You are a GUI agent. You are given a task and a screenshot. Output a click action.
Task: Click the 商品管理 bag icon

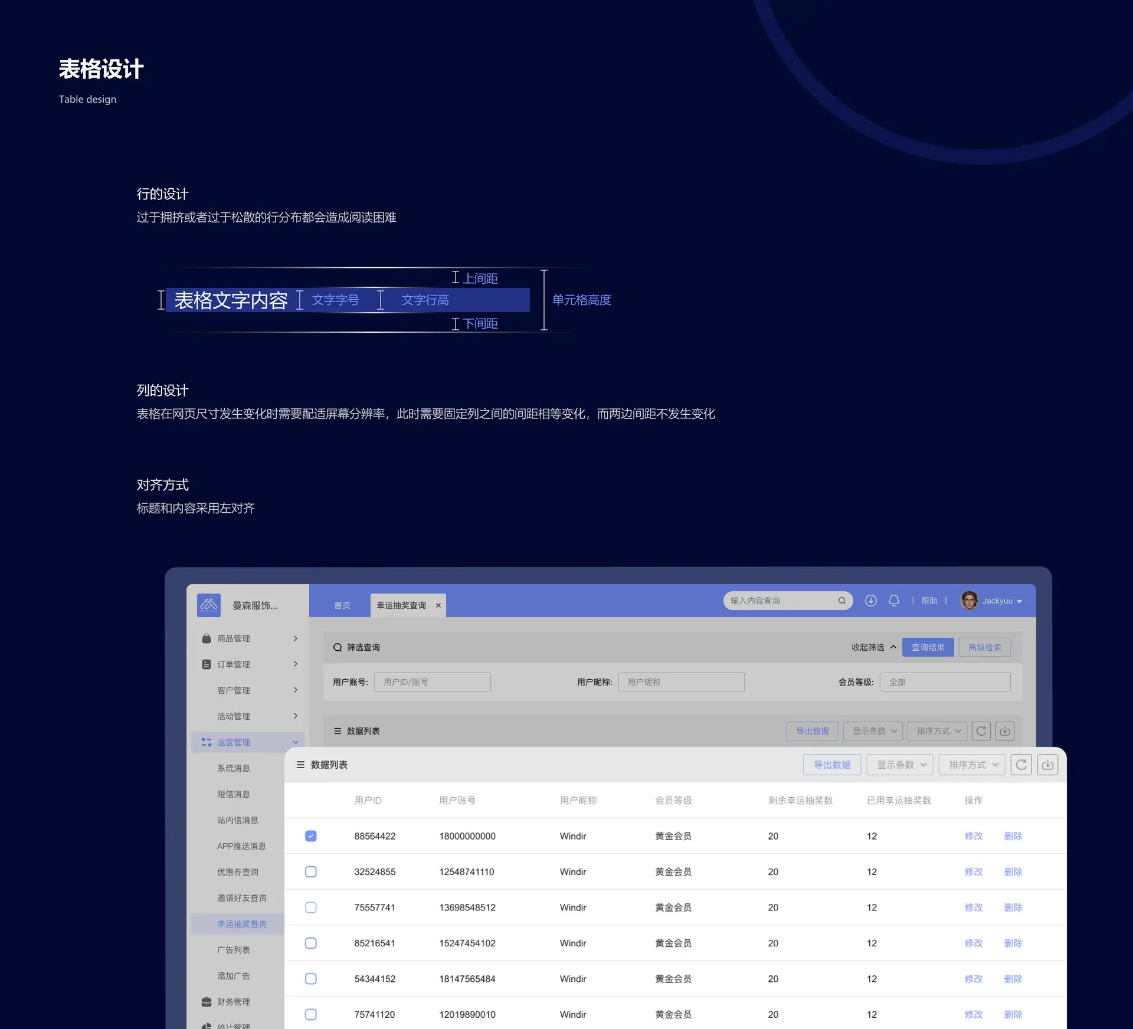coord(207,638)
